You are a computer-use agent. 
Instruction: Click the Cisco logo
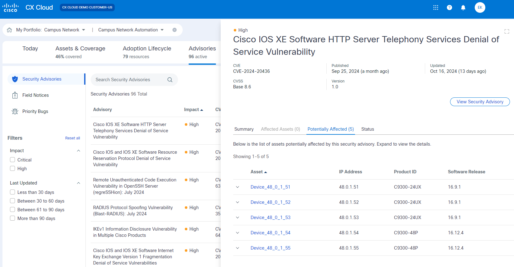point(10,7)
